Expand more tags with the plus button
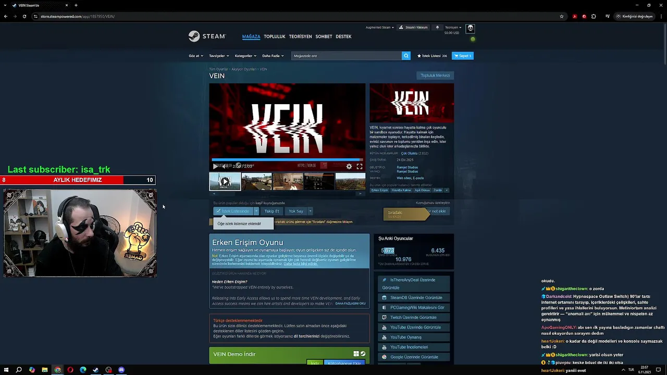Viewport: 667px width, 375px height. (448, 190)
